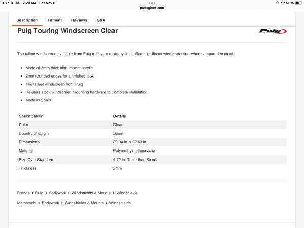The width and height of the screenshot is (304, 228).
Task: Open the partsgiant.com address bar
Action: tap(152, 8)
